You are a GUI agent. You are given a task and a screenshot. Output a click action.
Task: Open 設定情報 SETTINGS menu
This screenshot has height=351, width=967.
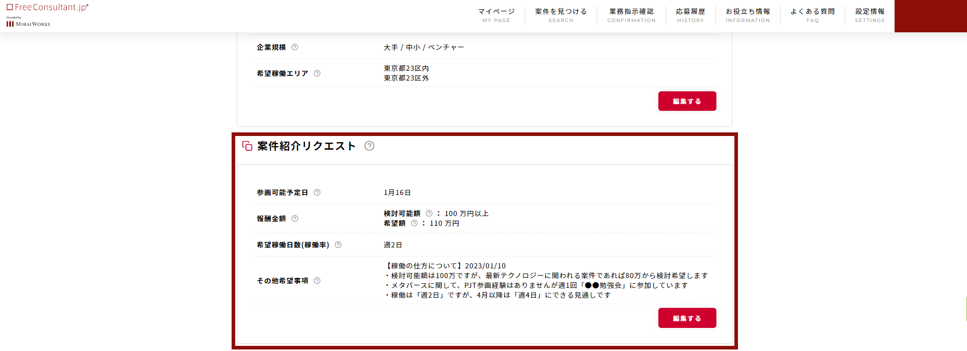point(870,15)
